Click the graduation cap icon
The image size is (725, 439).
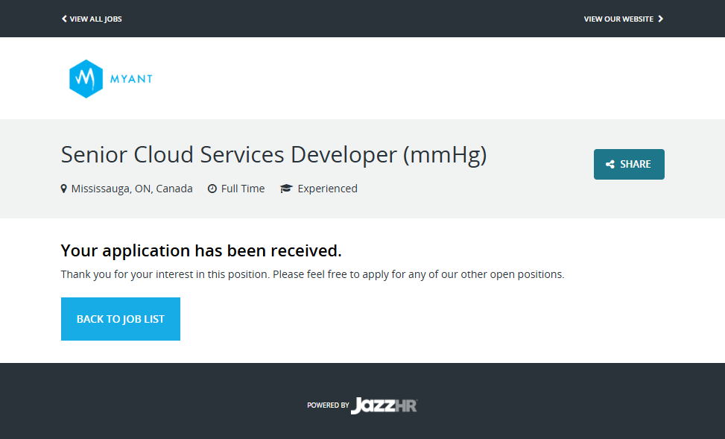[286, 189]
